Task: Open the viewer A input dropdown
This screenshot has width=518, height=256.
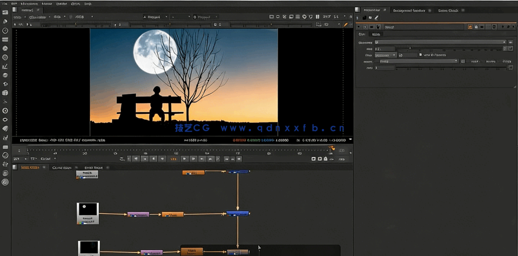Action: pos(155,17)
